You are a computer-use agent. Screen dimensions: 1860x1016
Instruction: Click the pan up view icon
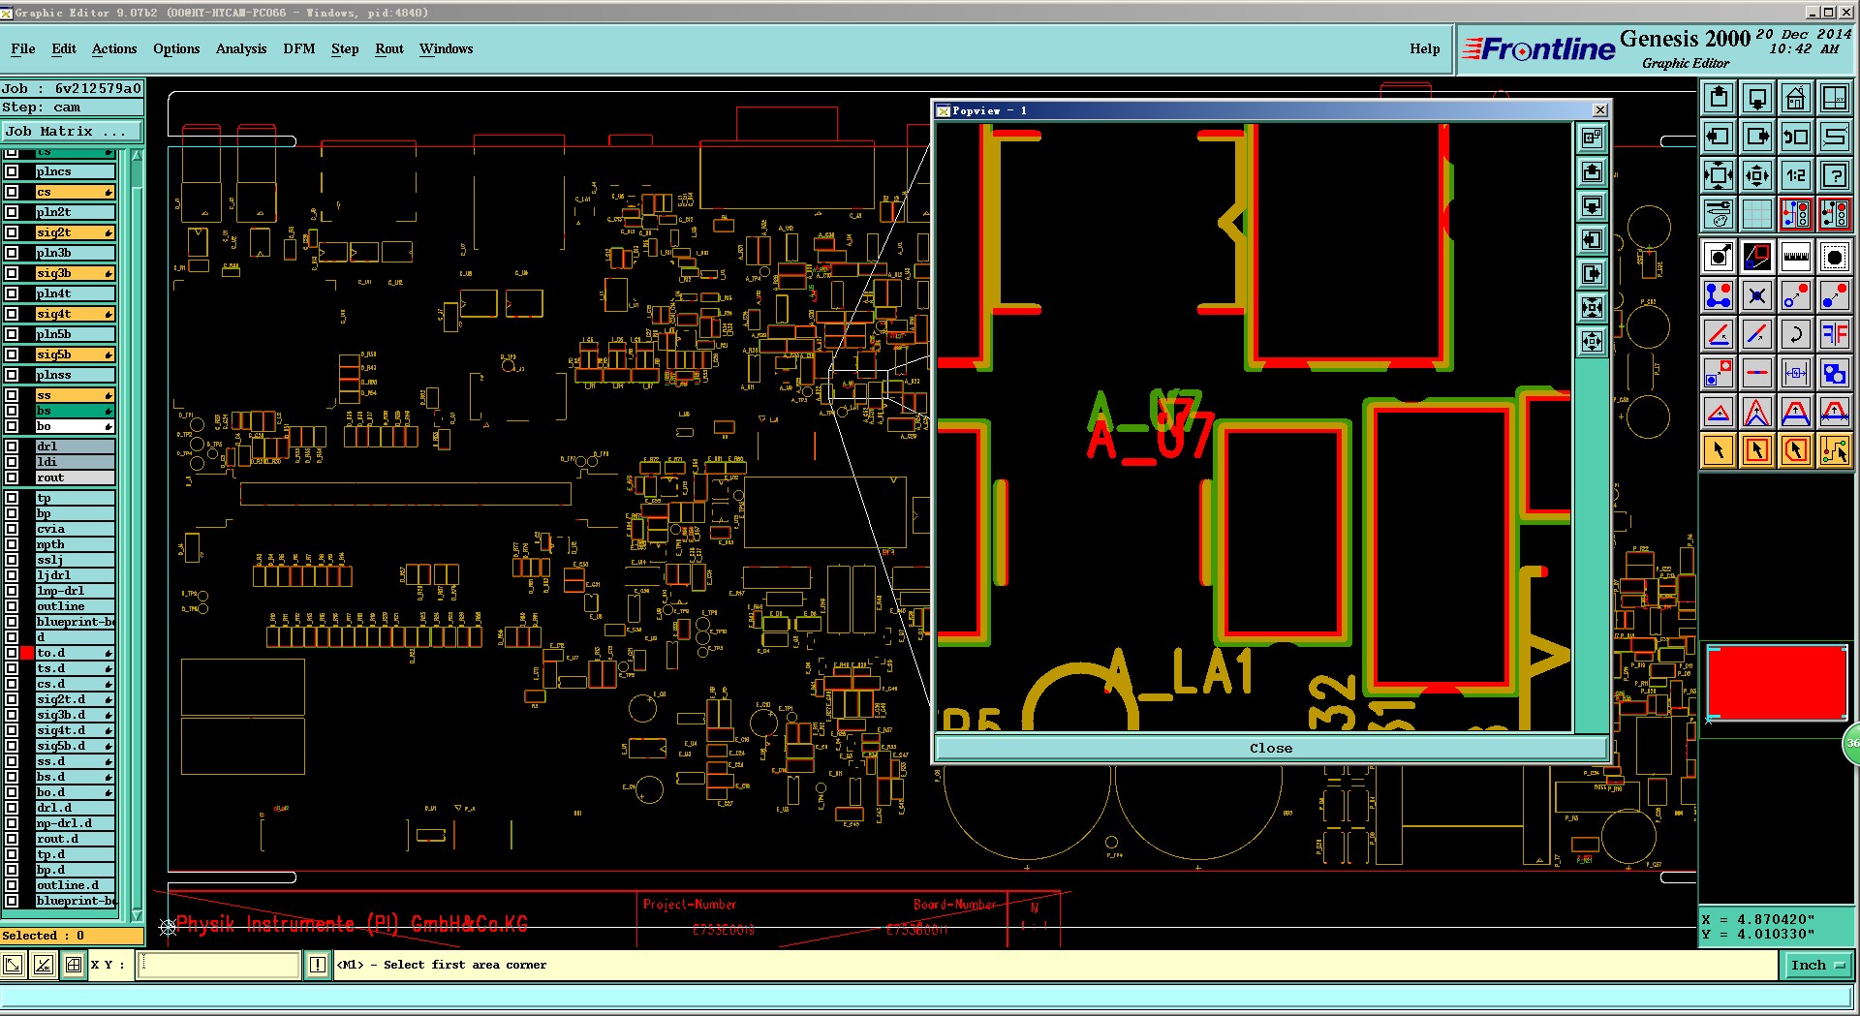pos(1719,98)
